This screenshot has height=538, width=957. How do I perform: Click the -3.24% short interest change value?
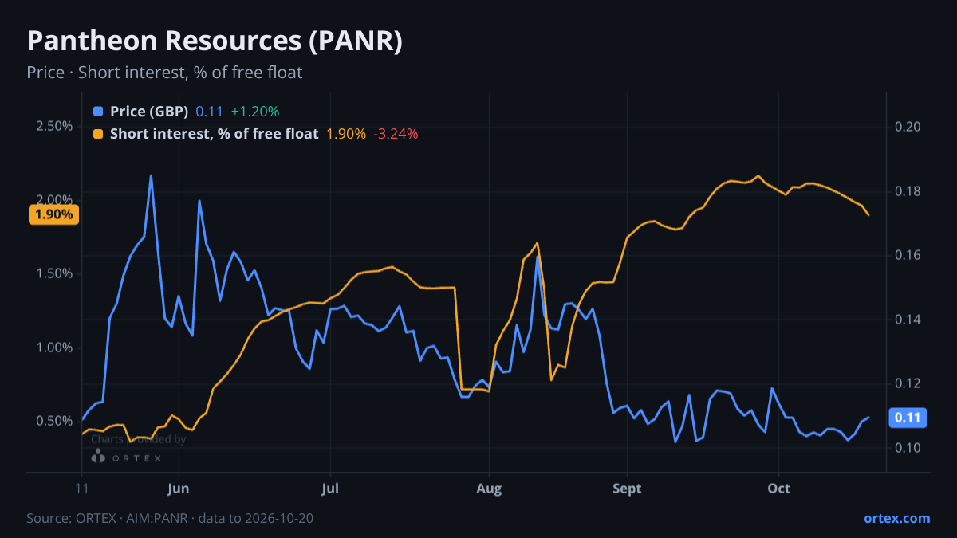(x=396, y=134)
